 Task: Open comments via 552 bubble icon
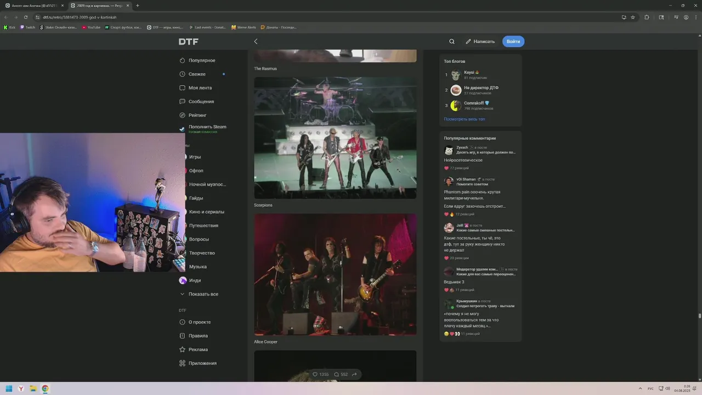(x=337, y=375)
